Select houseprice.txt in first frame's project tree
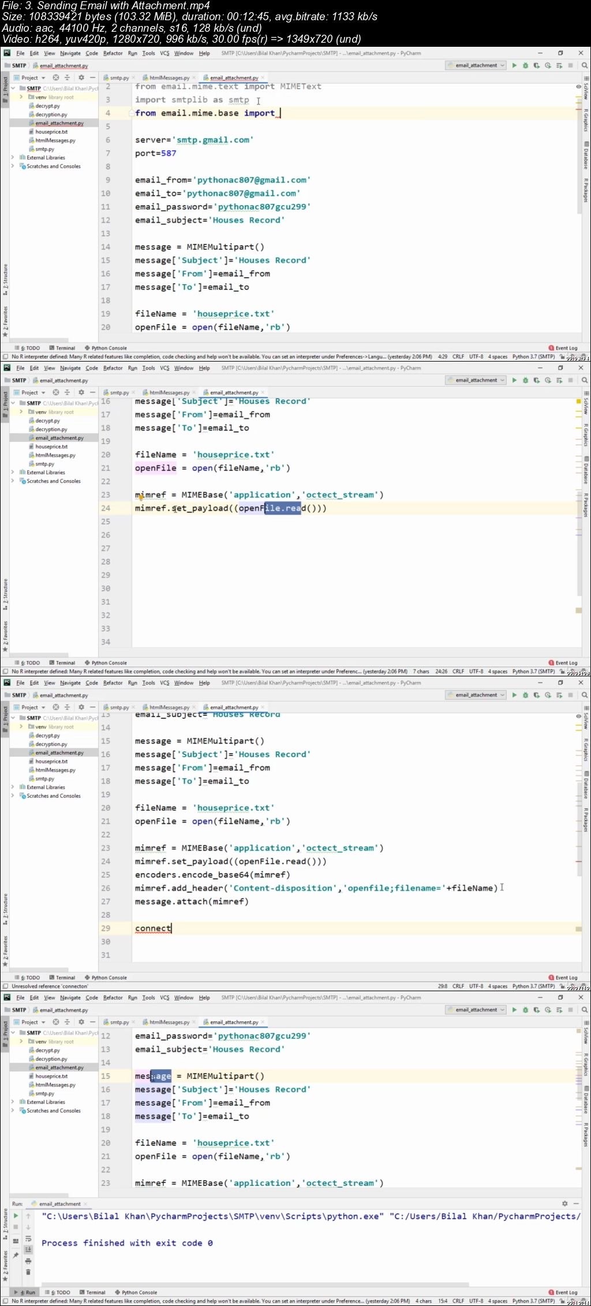 click(x=48, y=132)
